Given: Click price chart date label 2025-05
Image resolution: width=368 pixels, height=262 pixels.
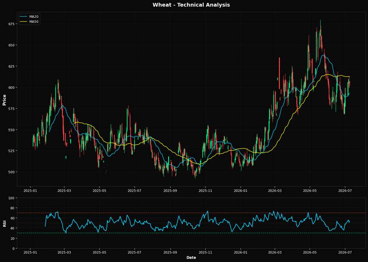Looking at the screenshot, I should click(99, 190).
